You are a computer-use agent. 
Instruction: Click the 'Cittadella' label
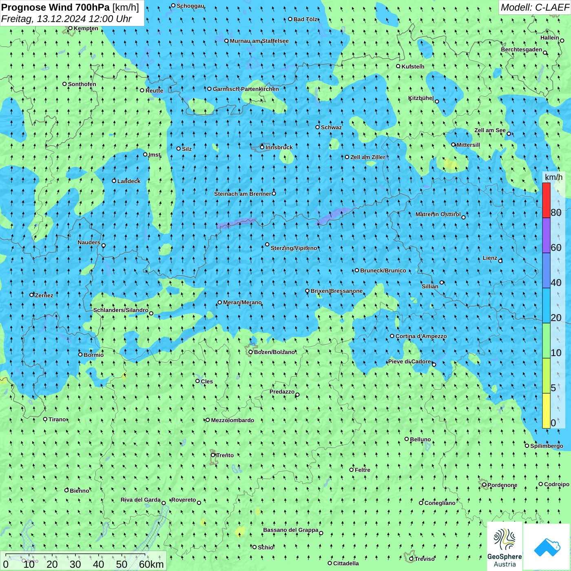coord(346,563)
